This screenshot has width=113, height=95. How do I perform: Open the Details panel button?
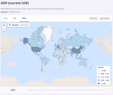pyautogui.click(x=105, y=18)
